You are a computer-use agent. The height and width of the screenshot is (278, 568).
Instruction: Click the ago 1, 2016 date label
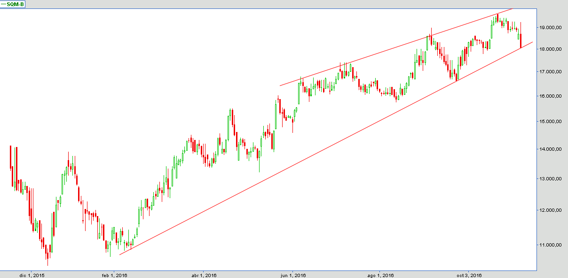click(380, 275)
